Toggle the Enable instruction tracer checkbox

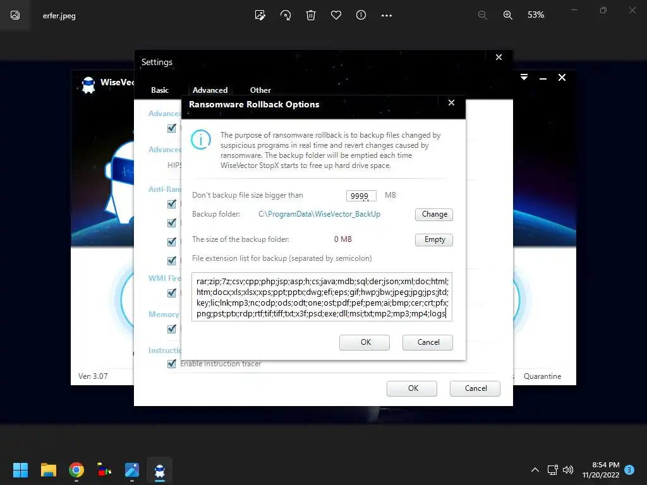click(172, 364)
